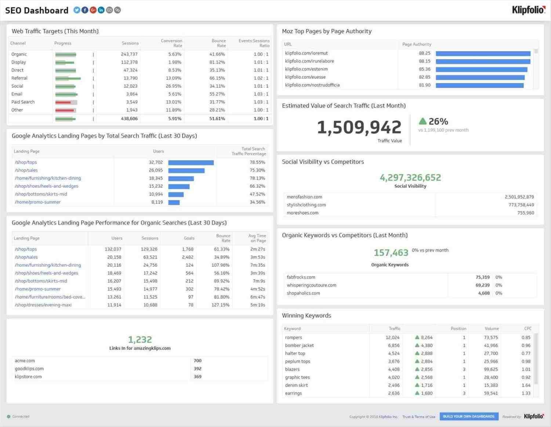Click the green up arrow beside 26%

click(423, 121)
